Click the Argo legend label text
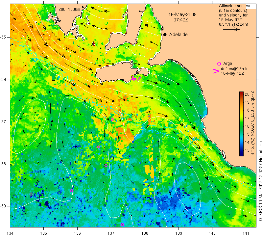This screenshot has height=237, width=263. click(227, 64)
